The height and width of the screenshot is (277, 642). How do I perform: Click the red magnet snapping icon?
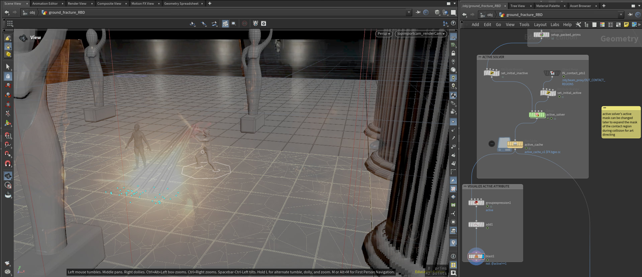(x=8, y=163)
